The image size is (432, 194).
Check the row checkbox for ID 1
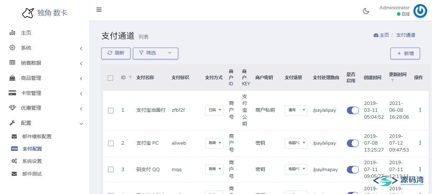[111, 110]
